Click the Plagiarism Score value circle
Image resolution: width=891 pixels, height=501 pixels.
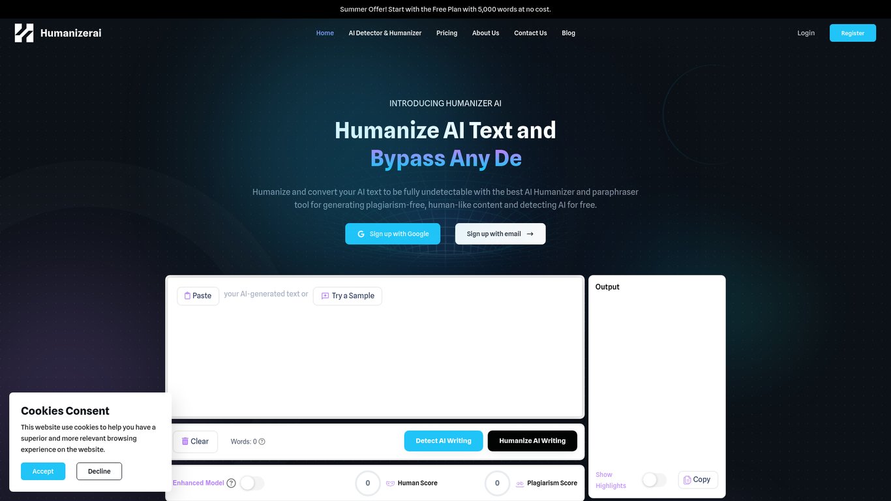[497, 483]
